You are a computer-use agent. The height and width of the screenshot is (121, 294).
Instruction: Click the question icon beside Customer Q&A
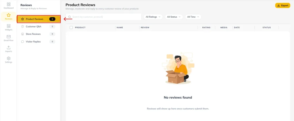tap(22, 27)
